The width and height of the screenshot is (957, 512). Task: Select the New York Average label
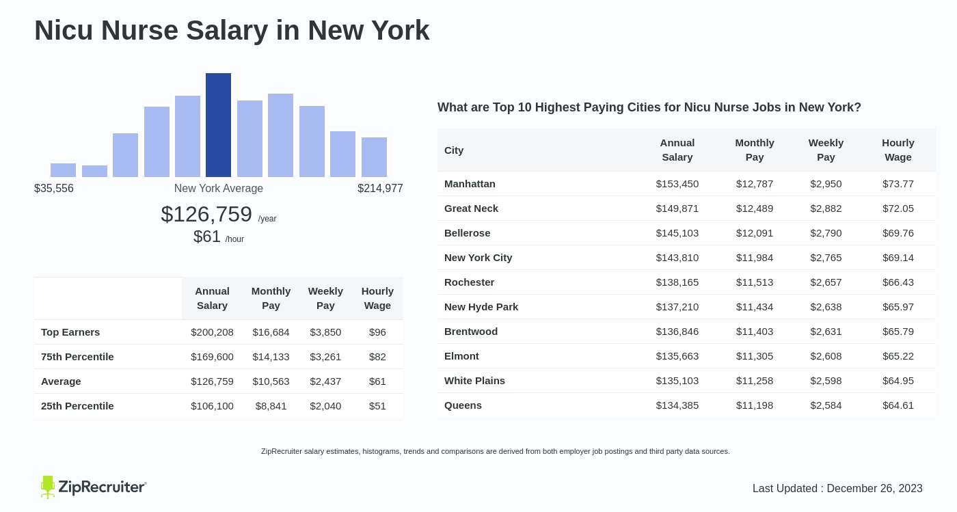(219, 188)
